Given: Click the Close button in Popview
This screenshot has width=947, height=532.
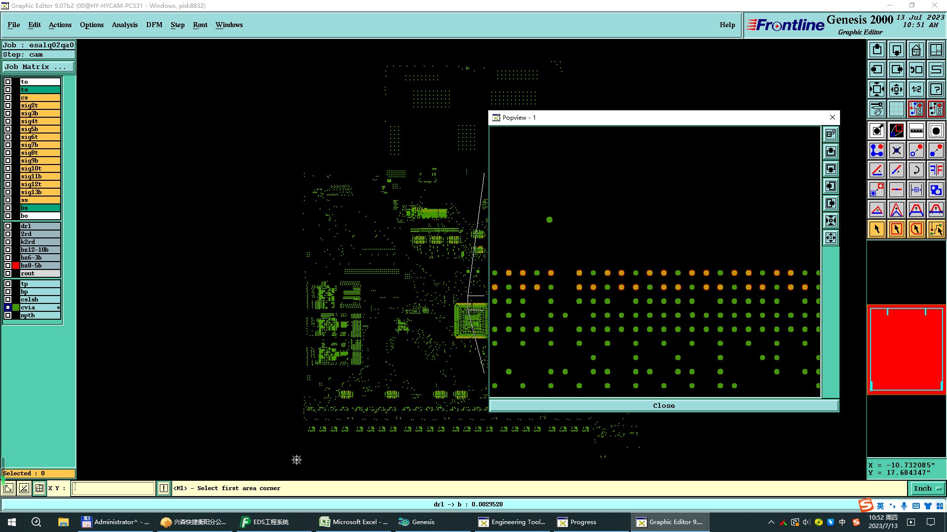Looking at the screenshot, I should tap(663, 405).
